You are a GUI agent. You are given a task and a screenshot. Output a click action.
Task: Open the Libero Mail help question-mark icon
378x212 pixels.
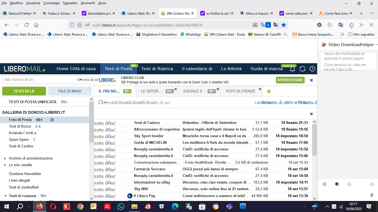coord(312,69)
